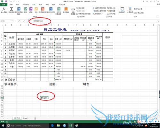Open File Explorer from the taskbar
Screen dimensions: 160x128
pos(58,125)
